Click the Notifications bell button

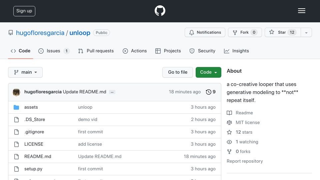point(205,32)
